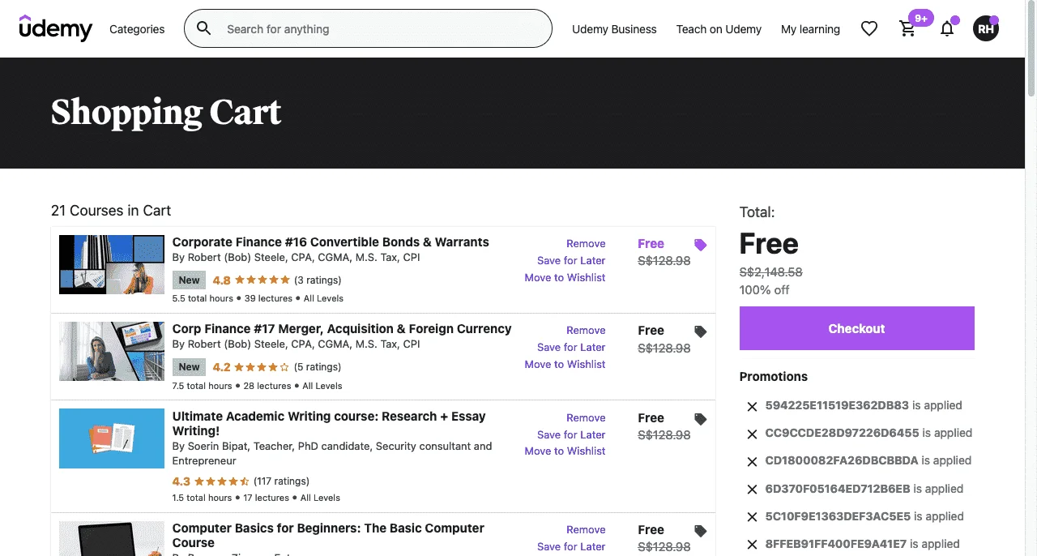
Task: Remove promotion CD1800082FA26DBCBBDA
Action: (x=752, y=461)
